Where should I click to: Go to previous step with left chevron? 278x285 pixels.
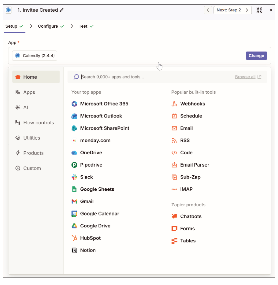(x=208, y=10)
